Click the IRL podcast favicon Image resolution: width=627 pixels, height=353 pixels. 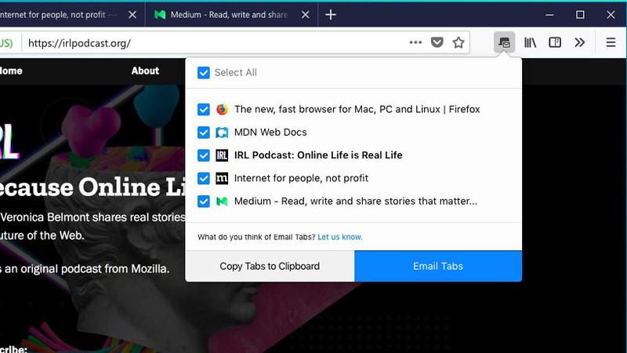tap(222, 155)
